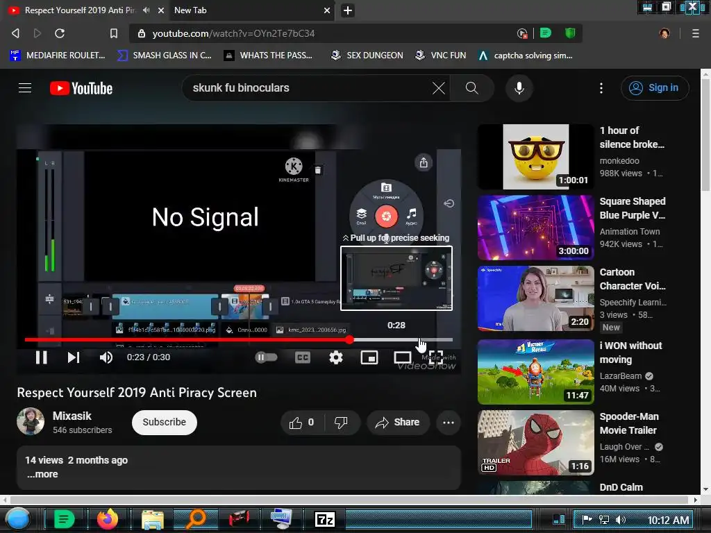Open the green shield extension icon
The width and height of the screenshot is (711, 533).
point(570,33)
